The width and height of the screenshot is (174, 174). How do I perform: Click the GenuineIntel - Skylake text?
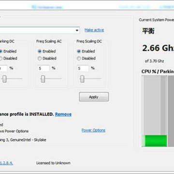click(x=28, y=140)
